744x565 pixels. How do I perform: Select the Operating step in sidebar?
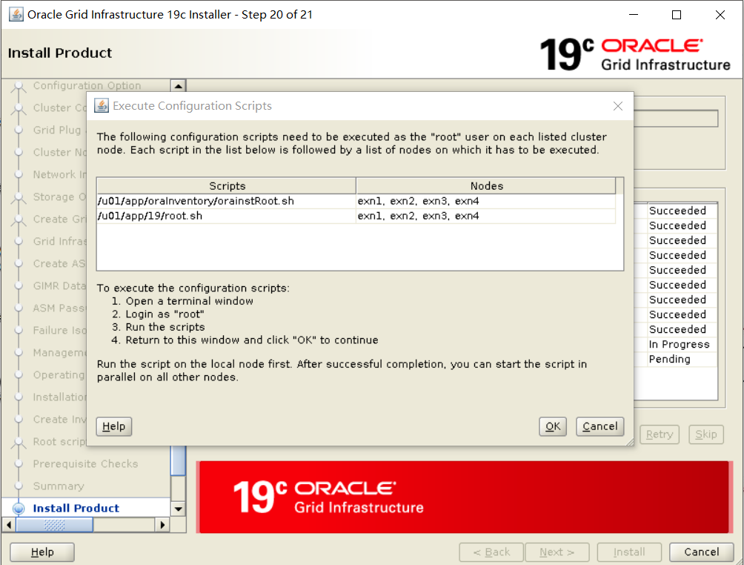click(x=59, y=375)
